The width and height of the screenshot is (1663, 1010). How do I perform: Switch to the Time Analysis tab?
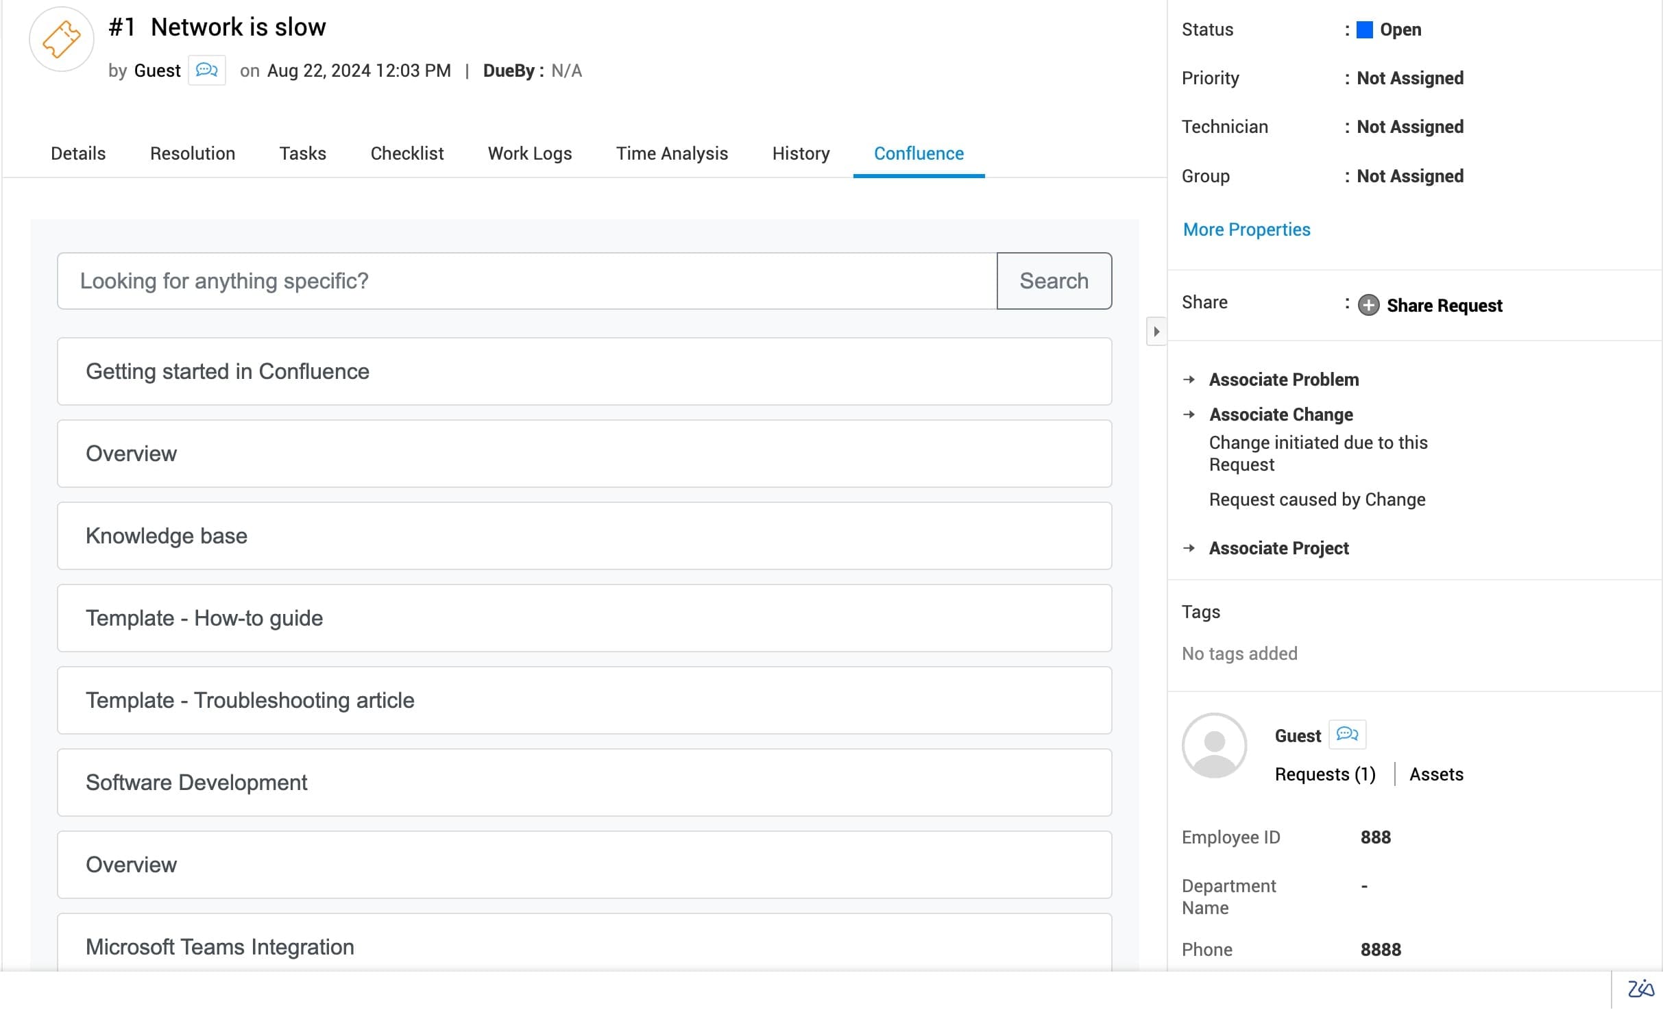pyautogui.click(x=671, y=153)
